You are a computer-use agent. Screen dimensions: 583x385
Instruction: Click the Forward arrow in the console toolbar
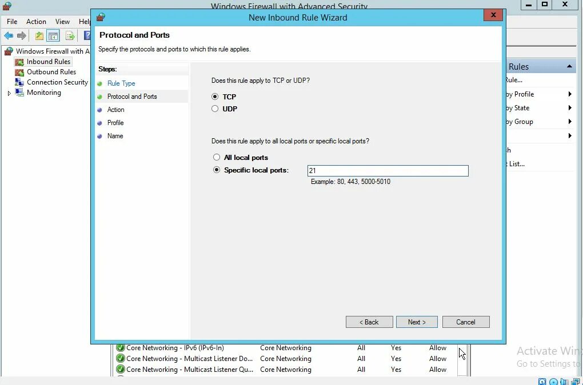click(22, 35)
